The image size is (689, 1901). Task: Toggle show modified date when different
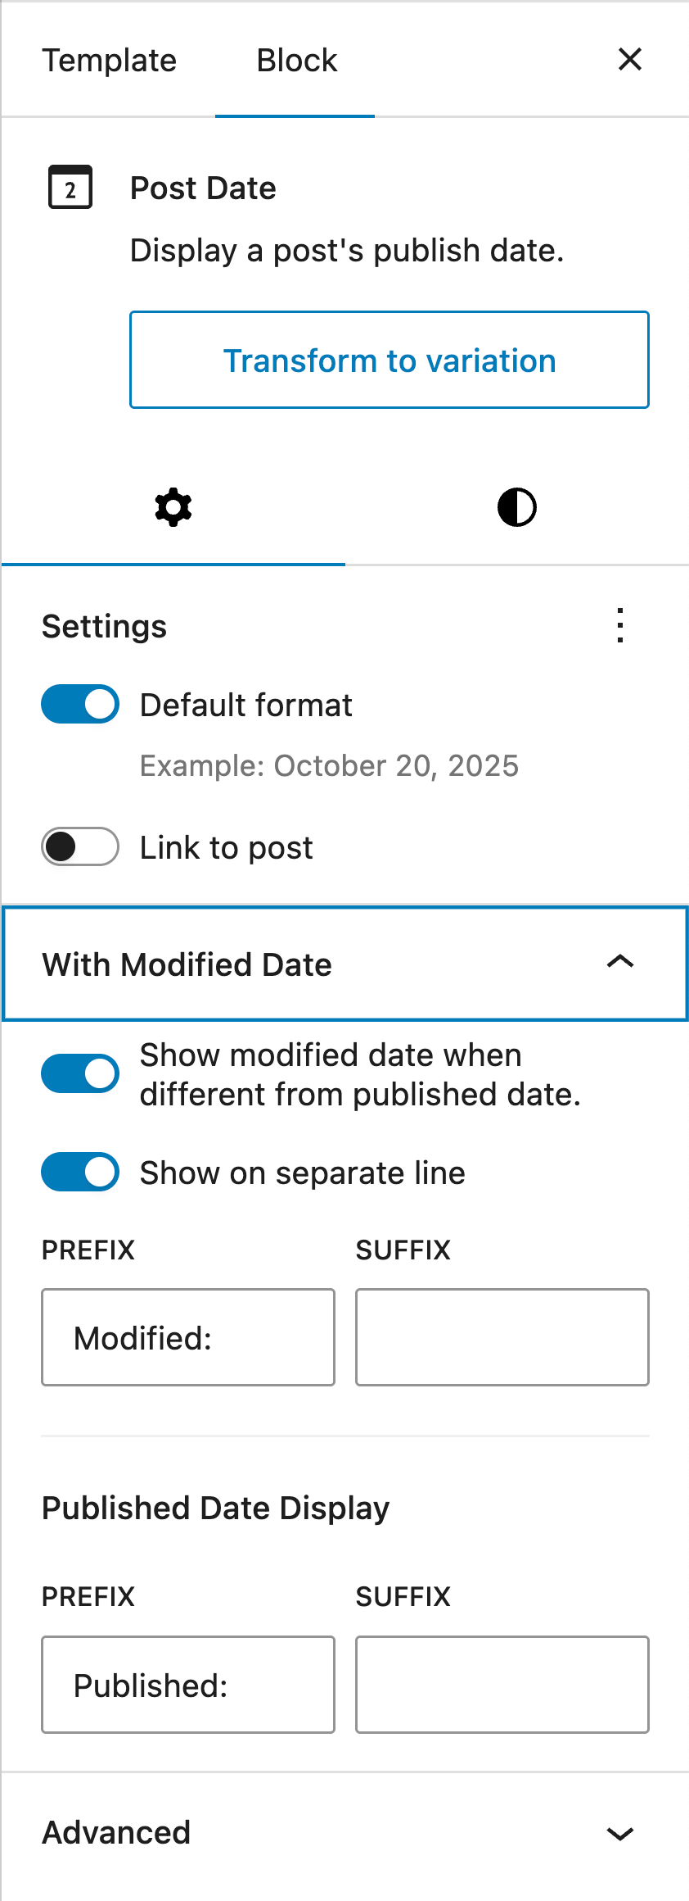(79, 1073)
